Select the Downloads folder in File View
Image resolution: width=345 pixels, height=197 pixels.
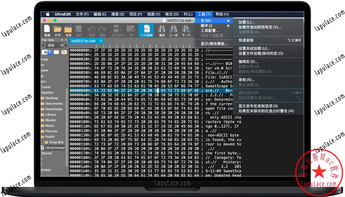(54, 109)
